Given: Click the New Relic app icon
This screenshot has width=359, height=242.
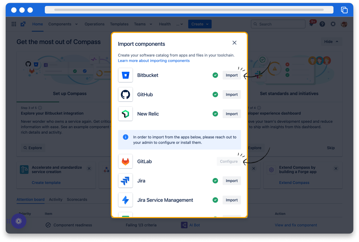Looking at the screenshot, I should click(125, 114).
